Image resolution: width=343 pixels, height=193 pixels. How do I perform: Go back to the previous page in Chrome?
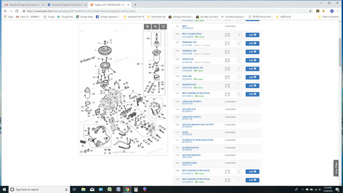click(5, 11)
